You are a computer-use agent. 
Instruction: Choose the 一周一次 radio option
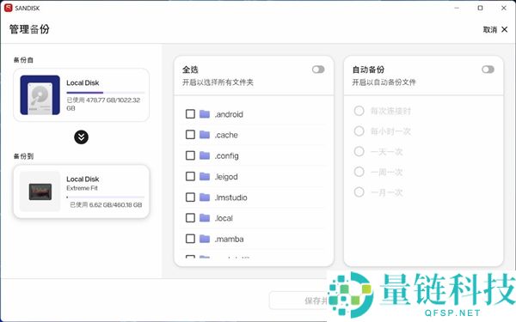click(359, 172)
